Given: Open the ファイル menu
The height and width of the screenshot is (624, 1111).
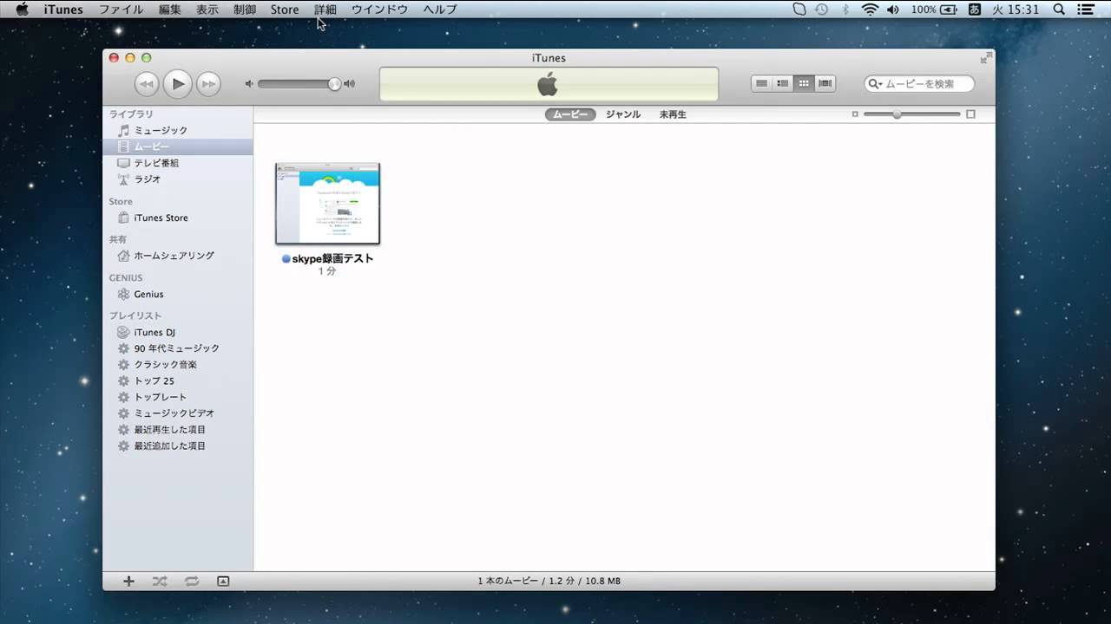Looking at the screenshot, I should 121,10.
